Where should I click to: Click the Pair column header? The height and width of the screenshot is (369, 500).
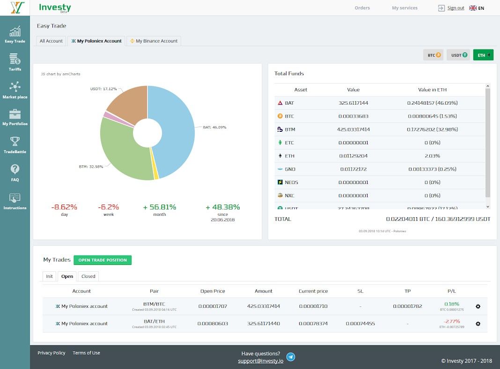(154, 291)
